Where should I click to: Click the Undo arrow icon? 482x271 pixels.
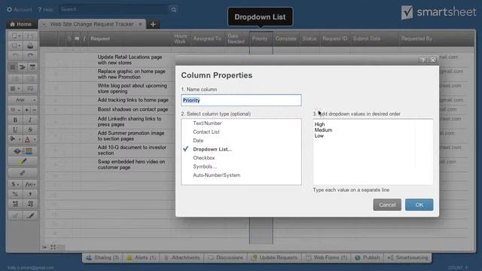click(x=15, y=56)
